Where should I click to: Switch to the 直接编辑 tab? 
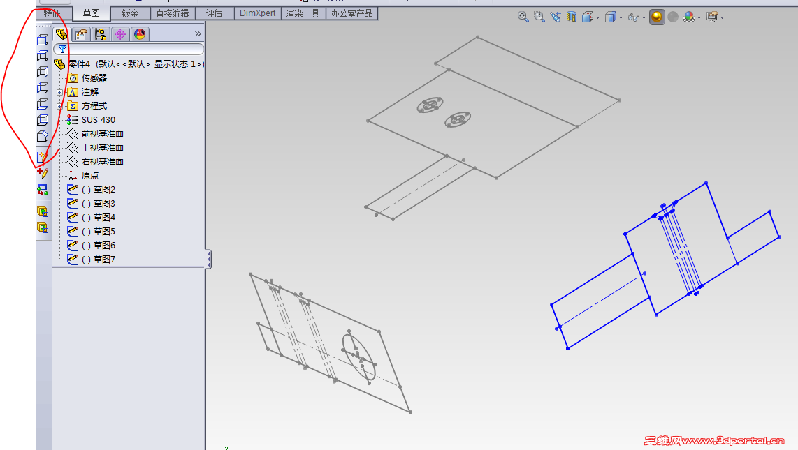[x=173, y=13]
